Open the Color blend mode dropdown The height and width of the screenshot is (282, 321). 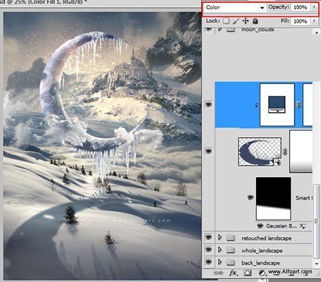235,7
